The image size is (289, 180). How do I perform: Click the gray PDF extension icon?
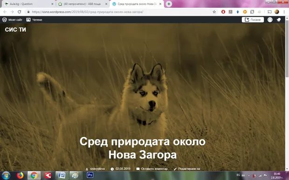click(x=230, y=12)
